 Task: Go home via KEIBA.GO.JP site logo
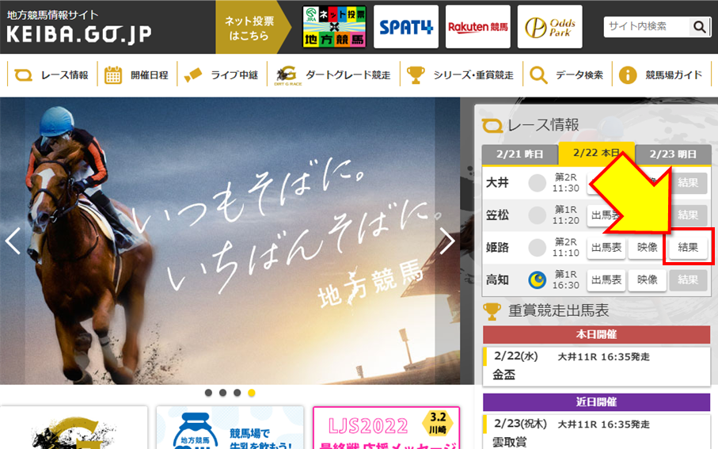pyautogui.click(x=78, y=29)
